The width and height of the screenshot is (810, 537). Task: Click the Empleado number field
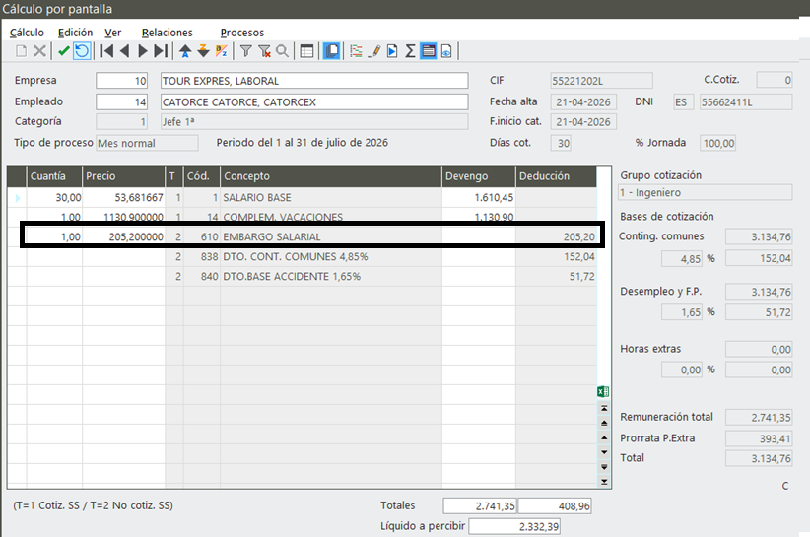(122, 101)
